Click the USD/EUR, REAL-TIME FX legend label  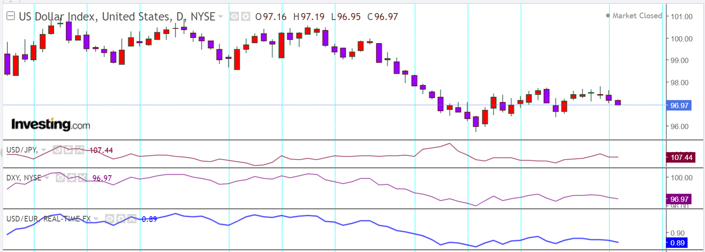click(48, 218)
